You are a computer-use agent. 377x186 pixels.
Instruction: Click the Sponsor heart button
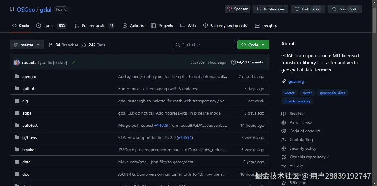(237, 9)
